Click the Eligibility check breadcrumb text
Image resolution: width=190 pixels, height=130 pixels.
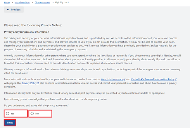(x=62, y=2)
